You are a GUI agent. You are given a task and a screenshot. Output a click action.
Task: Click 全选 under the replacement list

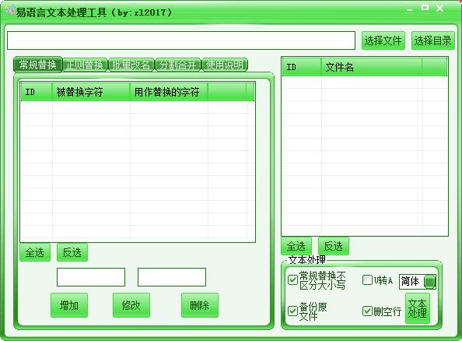click(x=35, y=252)
